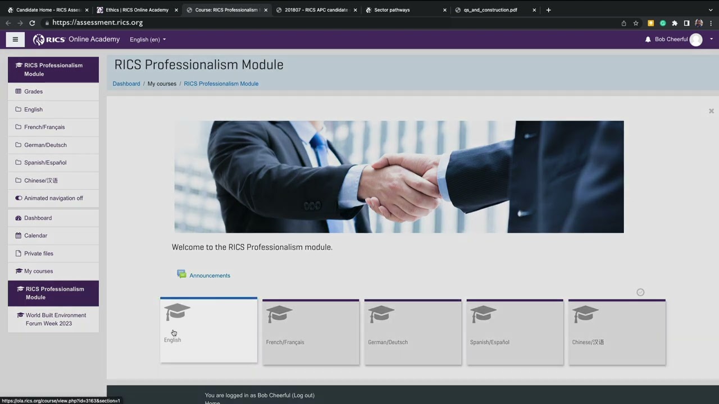Click the browser profile avatar
The image size is (719, 404).
pyautogui.click(x=699, y=23)
